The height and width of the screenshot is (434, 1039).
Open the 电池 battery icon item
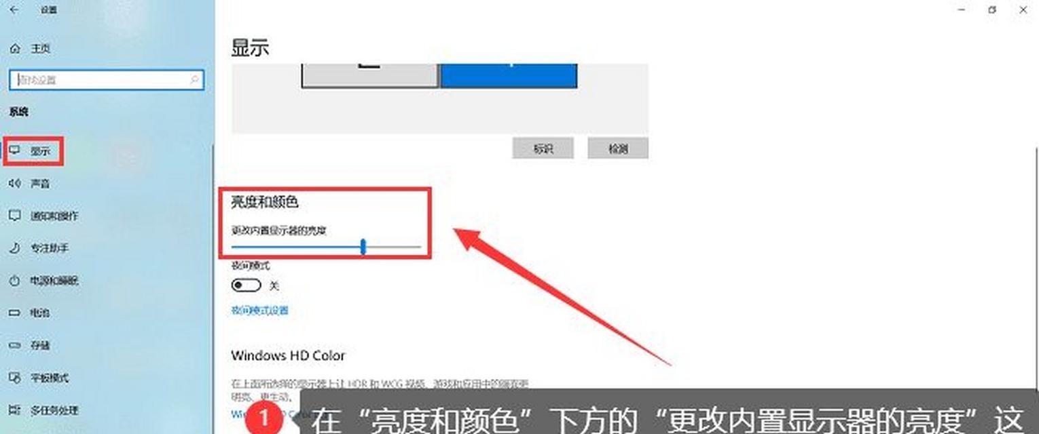(16, 313)
